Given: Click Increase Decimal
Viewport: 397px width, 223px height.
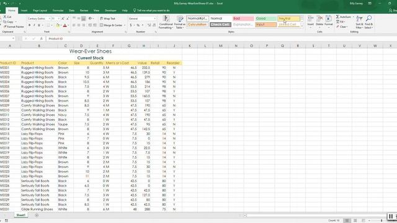Looking at the screenshot, I should (149, 25).
